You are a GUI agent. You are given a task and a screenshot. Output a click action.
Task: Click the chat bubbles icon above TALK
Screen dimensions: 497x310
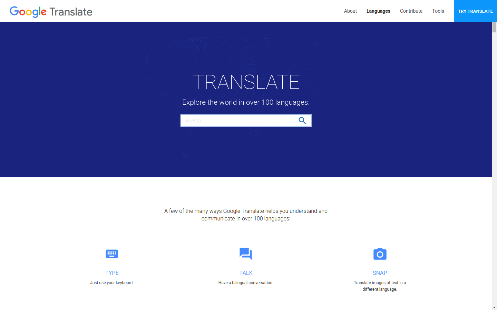pos(246,254)
